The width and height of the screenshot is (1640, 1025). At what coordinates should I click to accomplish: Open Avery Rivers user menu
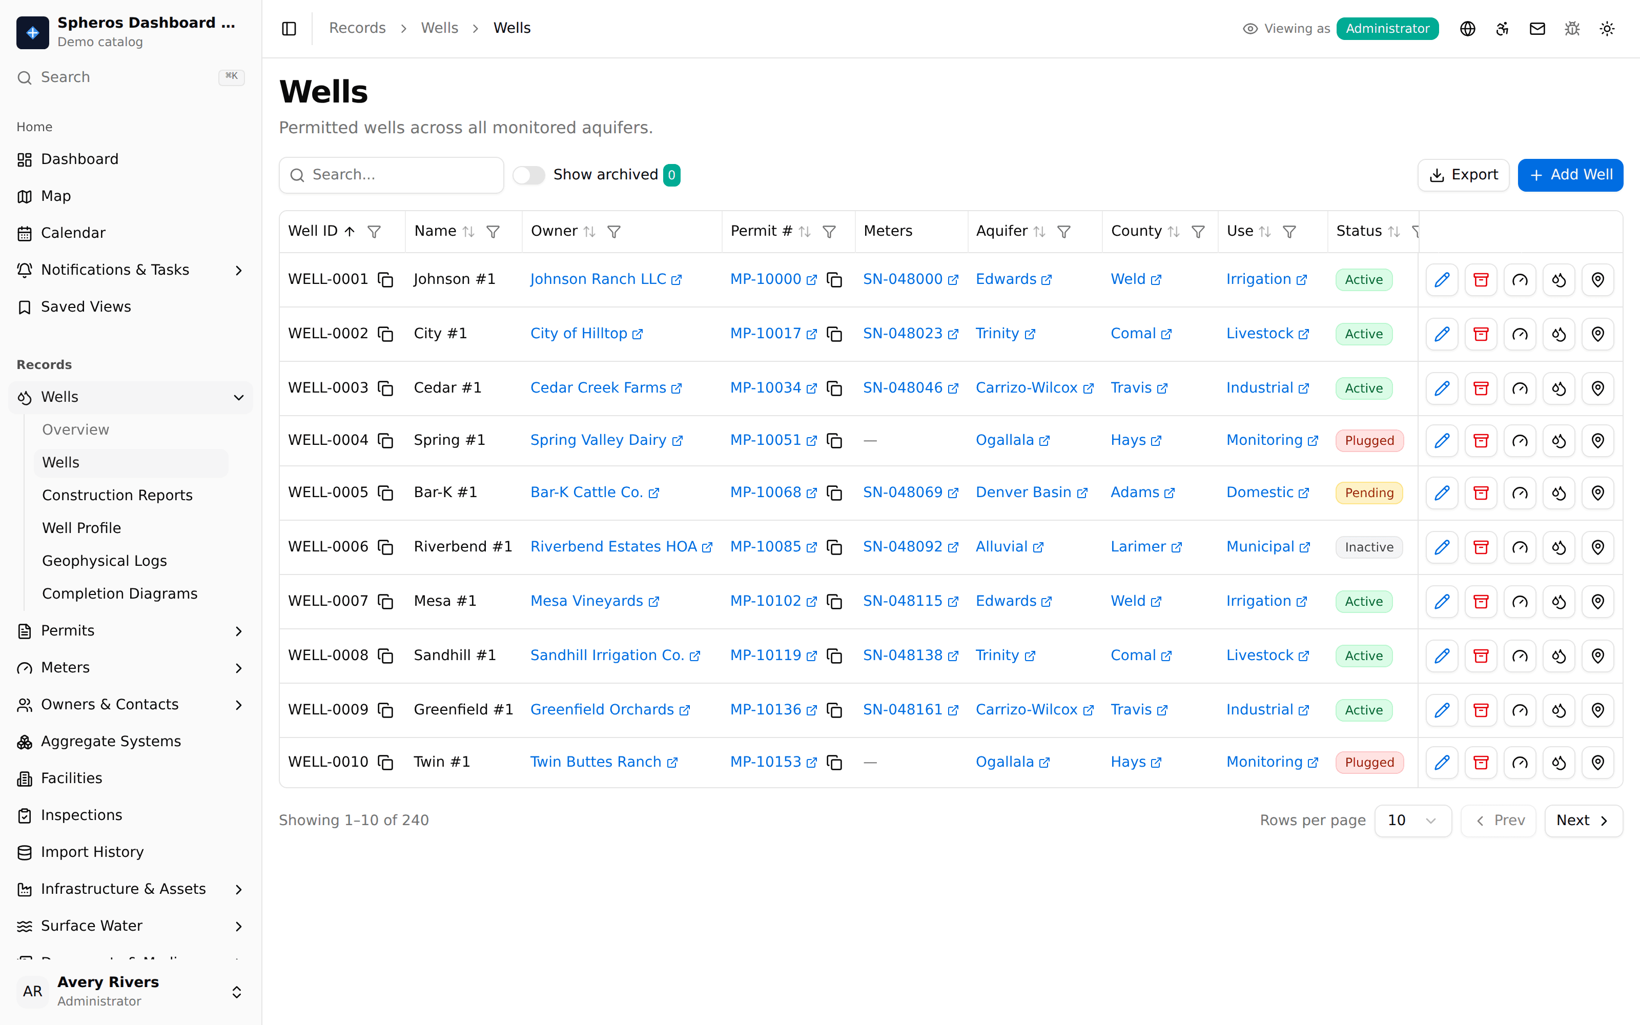click(131, 991)
